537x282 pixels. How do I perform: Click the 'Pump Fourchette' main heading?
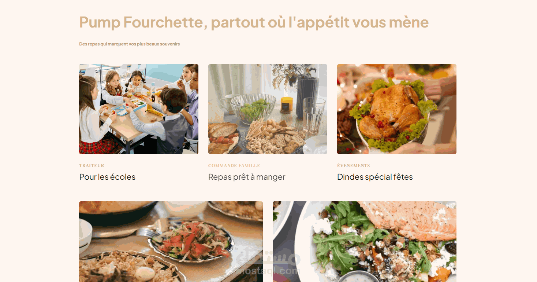coord(254,22)
